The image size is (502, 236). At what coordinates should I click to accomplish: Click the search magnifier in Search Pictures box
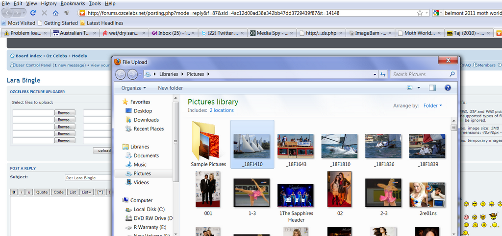click(452, 74)
